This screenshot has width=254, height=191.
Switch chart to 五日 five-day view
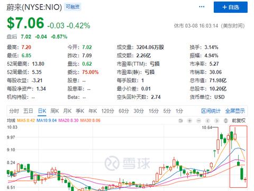point(28,111)
